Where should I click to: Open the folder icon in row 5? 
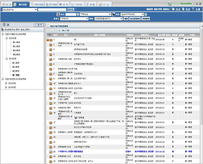[x=51, y=59]
